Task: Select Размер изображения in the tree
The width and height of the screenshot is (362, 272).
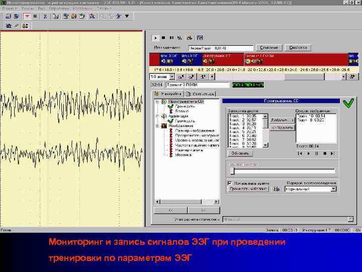Action: [x=195, y=130]
